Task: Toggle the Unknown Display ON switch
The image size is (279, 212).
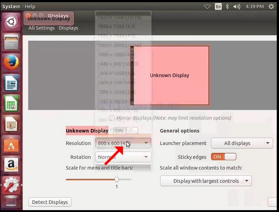Action: (x=125, y=131)
